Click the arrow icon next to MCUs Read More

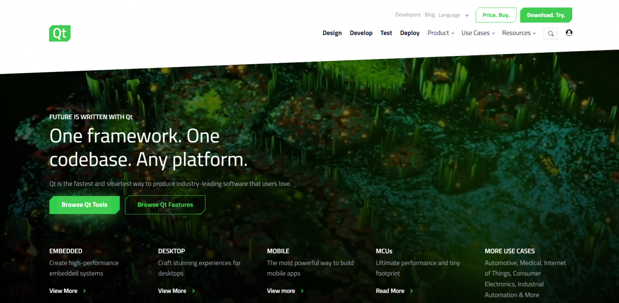pyautogui.click(x=411, y=291)
